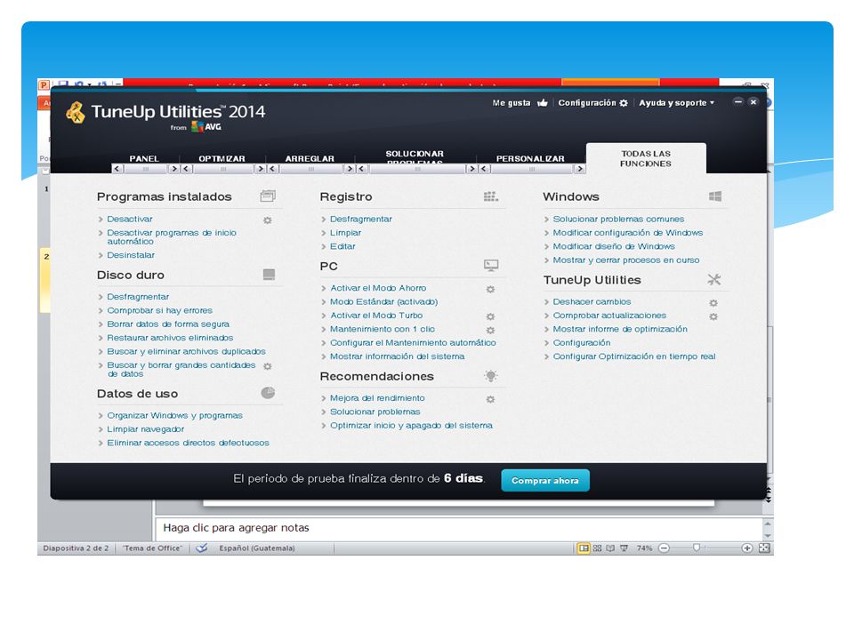Open settings gear beside Desactivar

click(268, 220)
